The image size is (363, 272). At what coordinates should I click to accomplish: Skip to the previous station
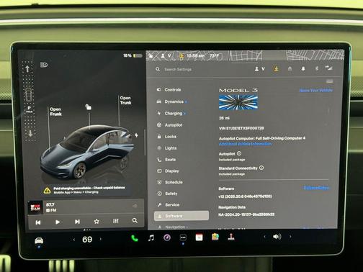tap(38, 222)
